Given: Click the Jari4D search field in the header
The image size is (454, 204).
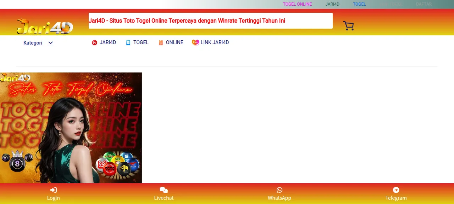Looking at the screenshot, I should tap(211, 21).
